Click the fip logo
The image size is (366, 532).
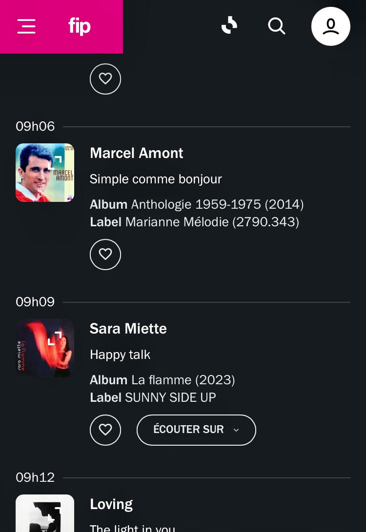(x=80, y=26)
